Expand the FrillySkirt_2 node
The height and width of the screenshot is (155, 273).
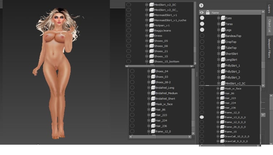[x=218, y=71]
